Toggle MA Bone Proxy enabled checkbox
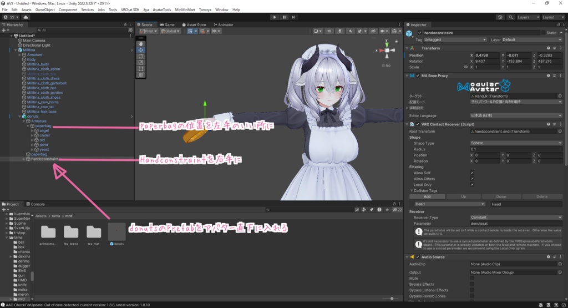Viewport: 568px width, 308px height. click(418, 75)
